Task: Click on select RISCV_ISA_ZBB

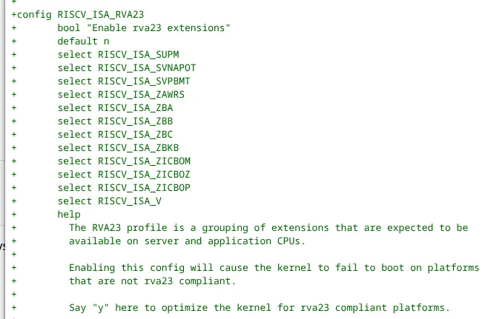Action: 115,121
